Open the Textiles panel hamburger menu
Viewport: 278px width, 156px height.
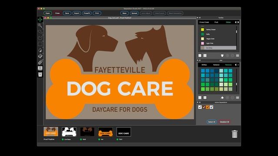point(238,55)
